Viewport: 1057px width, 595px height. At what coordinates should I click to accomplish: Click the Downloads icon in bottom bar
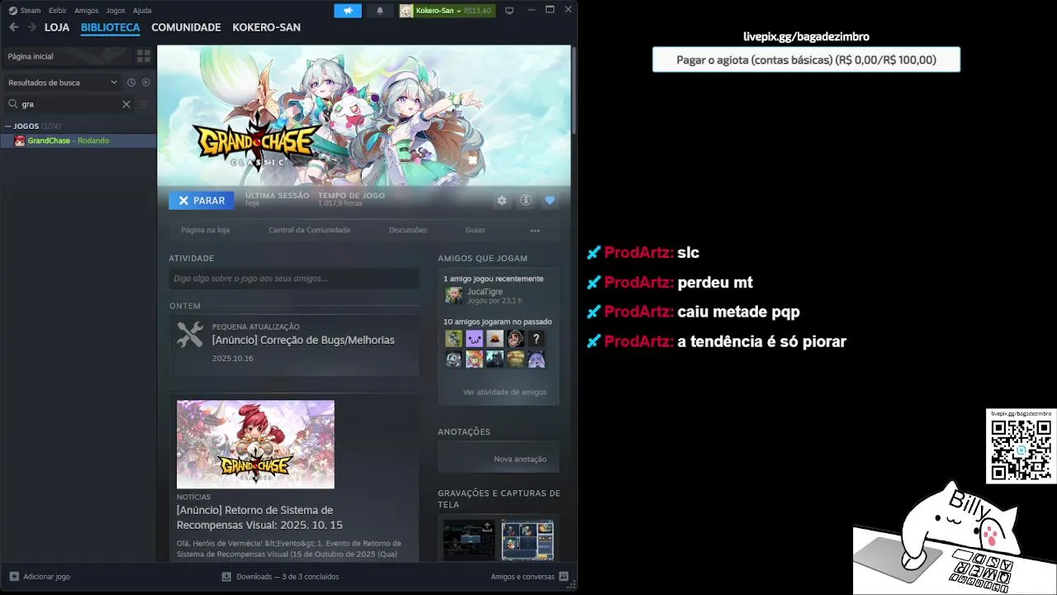(x=226, y=577)
